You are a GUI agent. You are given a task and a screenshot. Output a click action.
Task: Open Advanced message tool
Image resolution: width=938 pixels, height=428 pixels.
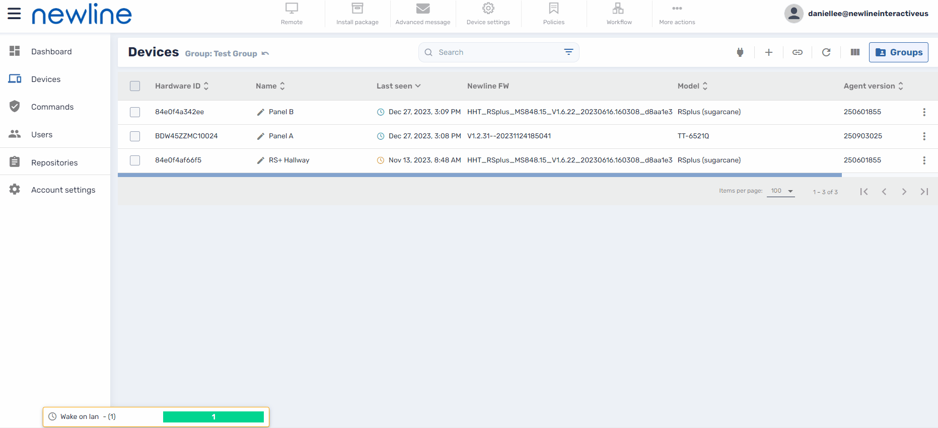coord(423,14)
